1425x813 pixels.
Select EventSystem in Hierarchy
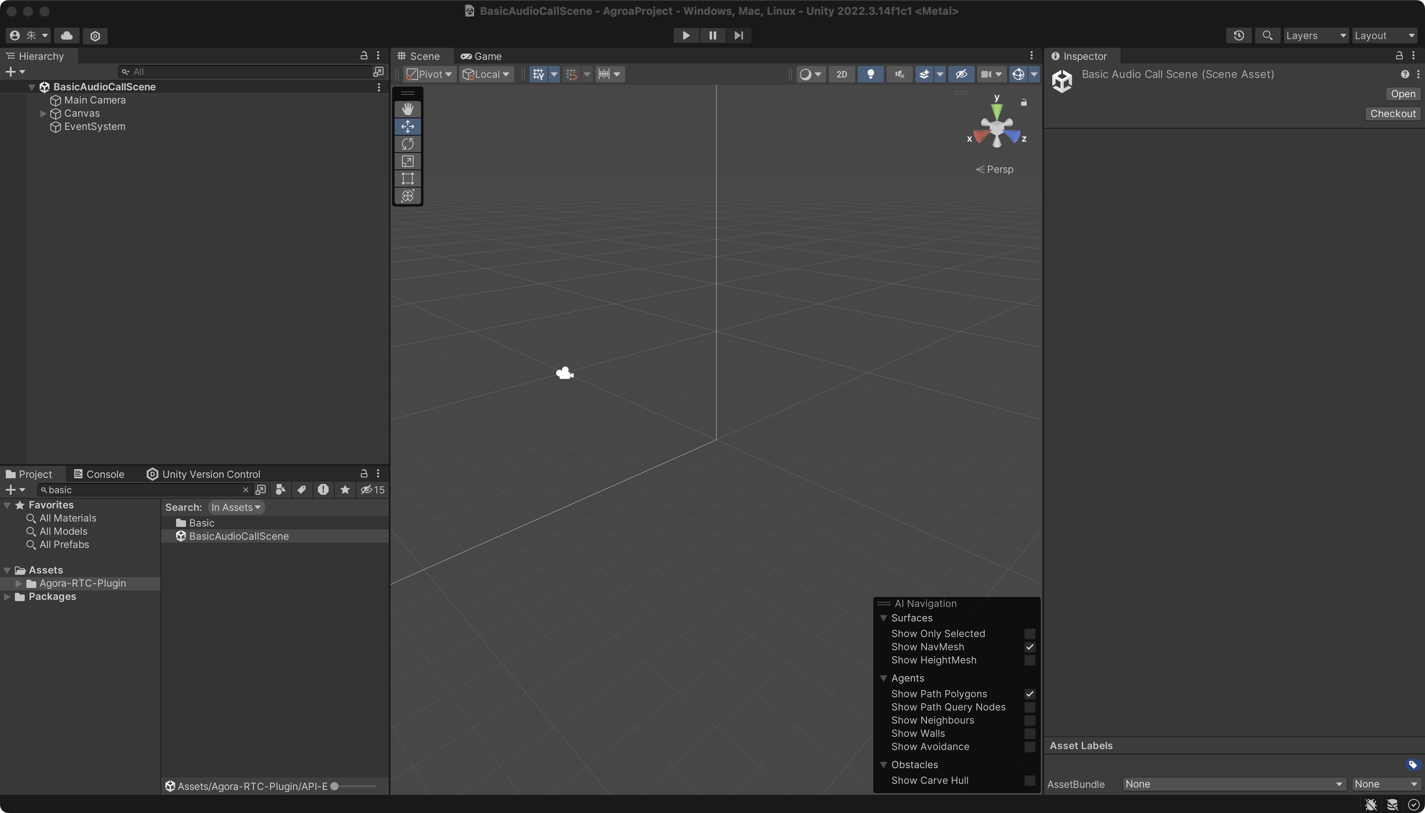click(x=94, y=127)
